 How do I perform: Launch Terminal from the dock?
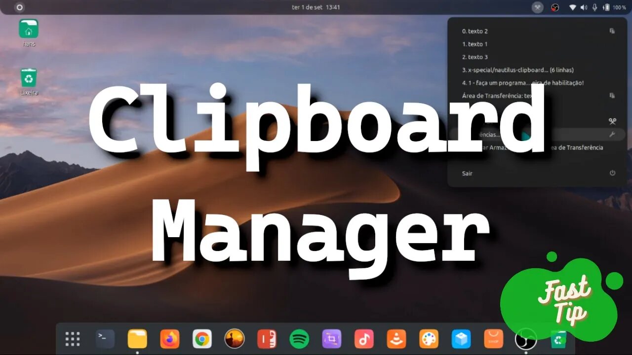105,339
